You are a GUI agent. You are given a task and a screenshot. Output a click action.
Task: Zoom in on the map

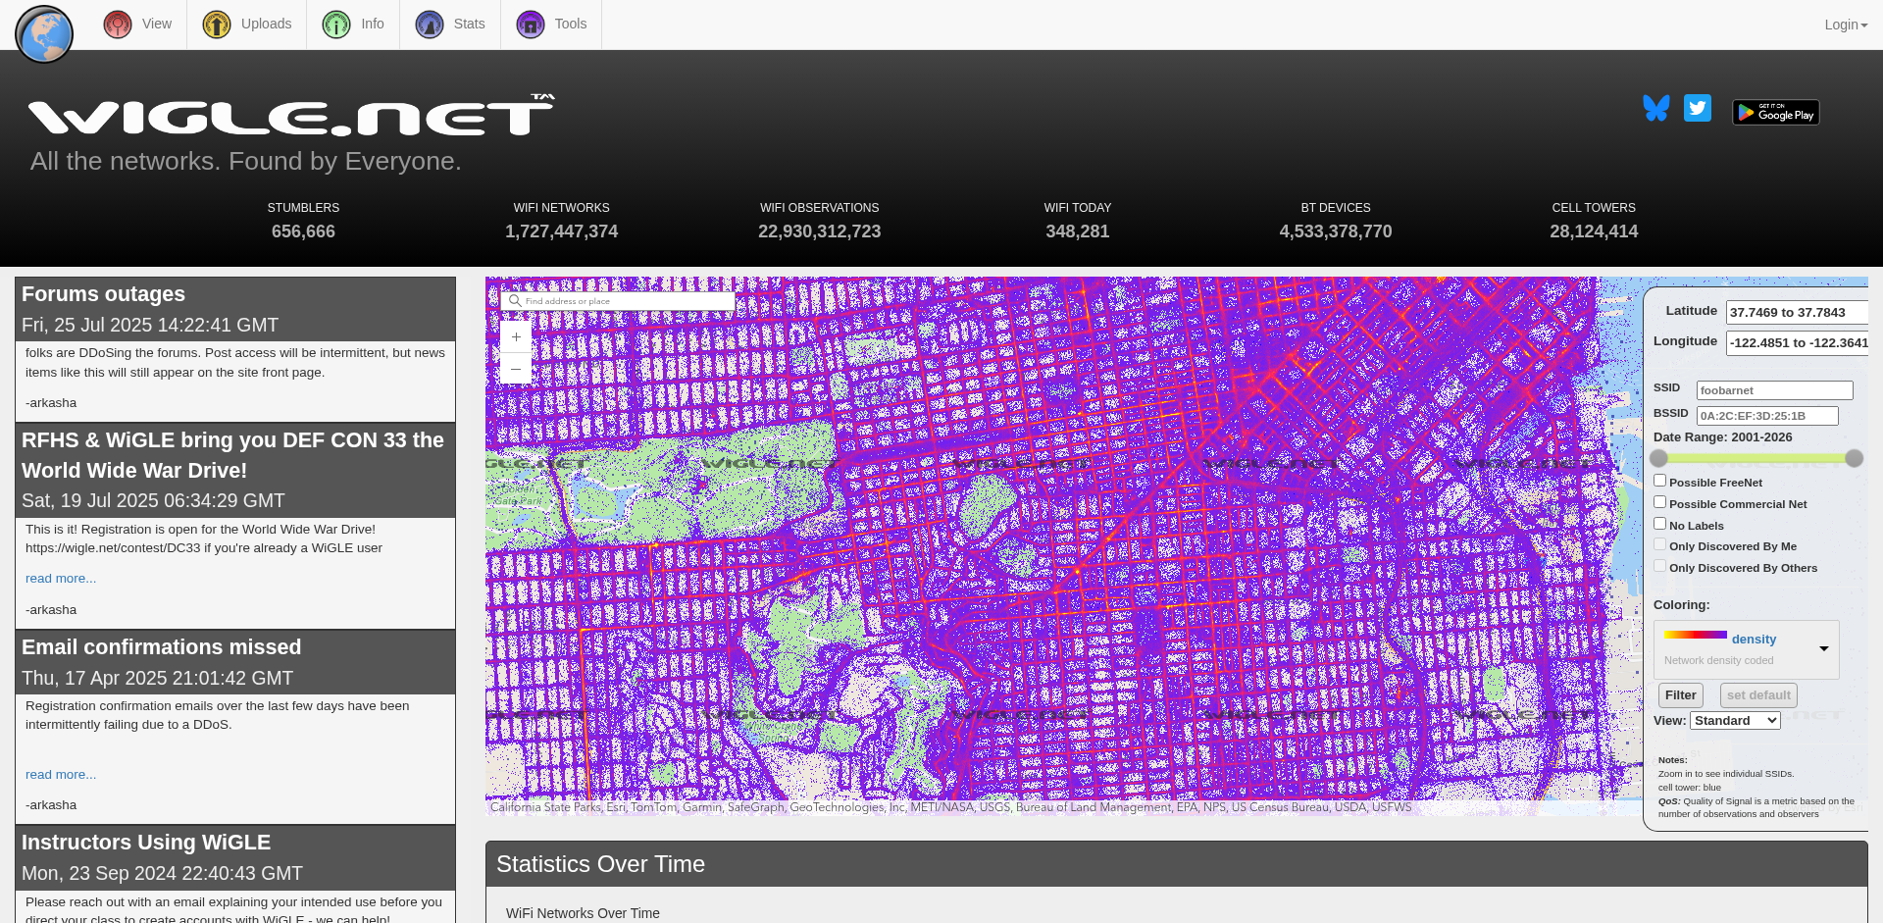(516, 337)
